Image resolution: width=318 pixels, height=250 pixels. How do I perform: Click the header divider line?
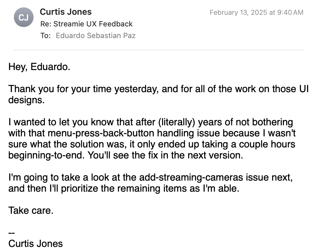tap(159, 50)
